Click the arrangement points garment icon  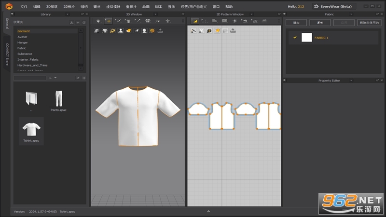click(x=148, y=21)
